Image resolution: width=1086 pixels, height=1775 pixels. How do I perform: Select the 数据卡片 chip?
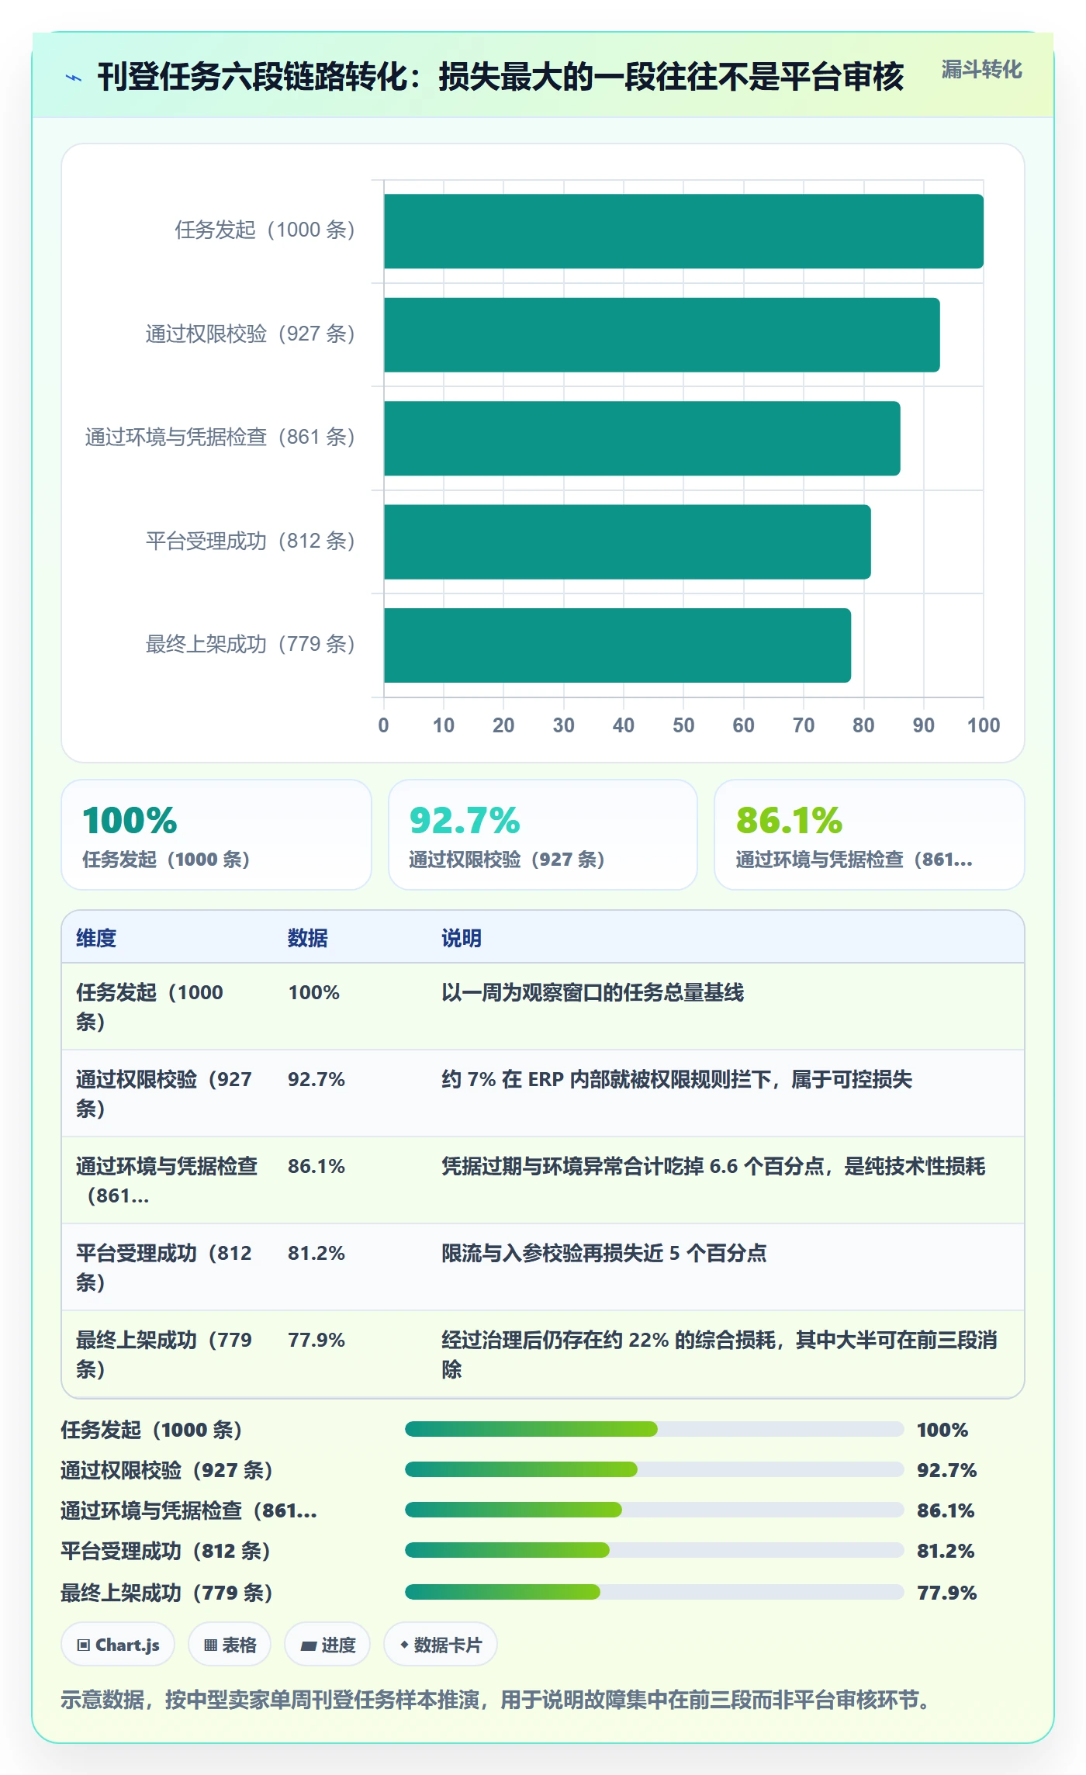tap(440, 1644)
